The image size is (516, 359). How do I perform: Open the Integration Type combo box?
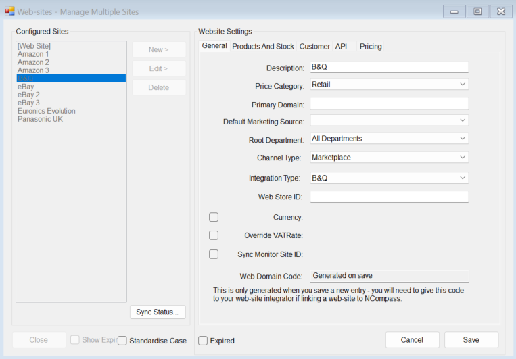coord(389,178)
